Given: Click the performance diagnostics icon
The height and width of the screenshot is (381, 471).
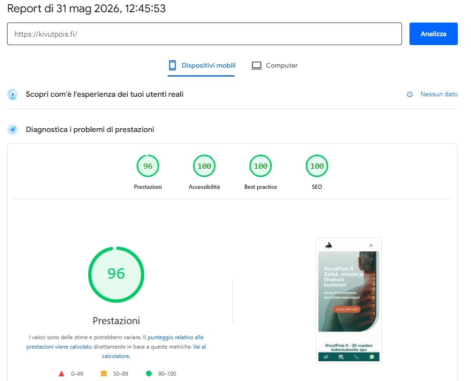Looking at the screenshot, I should [13, 130].
